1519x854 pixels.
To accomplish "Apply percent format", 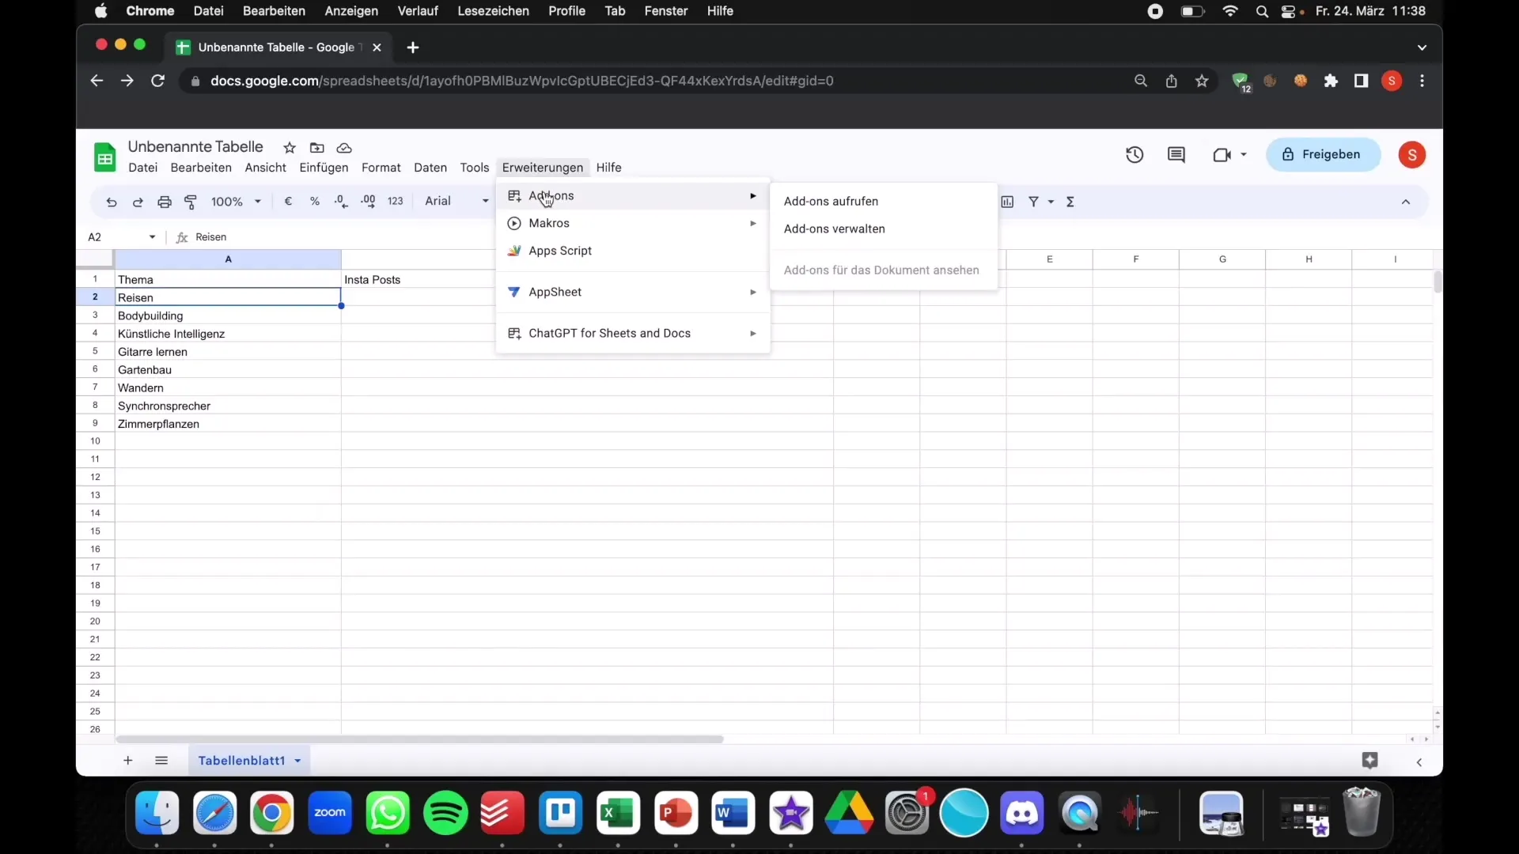I will [x=315, y=202].
